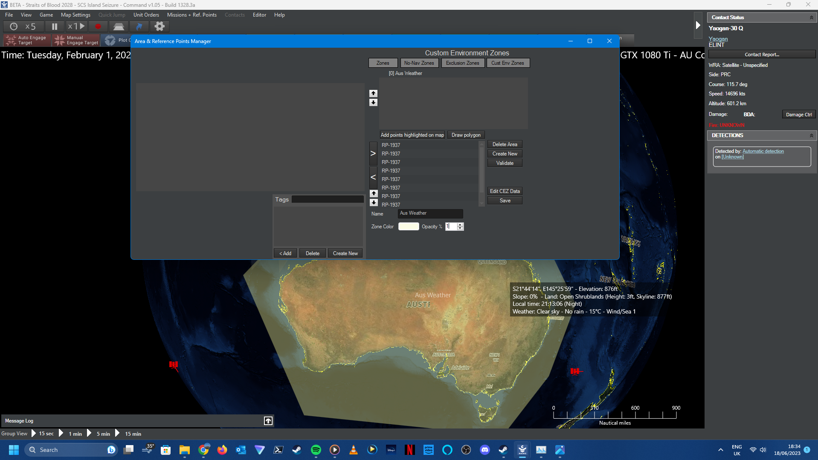Move reference point down in RP list
The height and width of the screenshot is (460, 818).
click(x=374, y=203)
